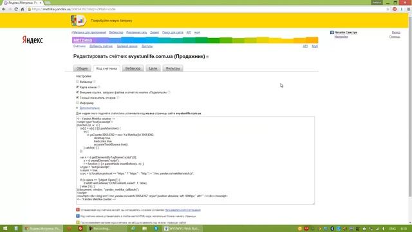
Task: Open the Общие tab
Action: tap(82, 68)
